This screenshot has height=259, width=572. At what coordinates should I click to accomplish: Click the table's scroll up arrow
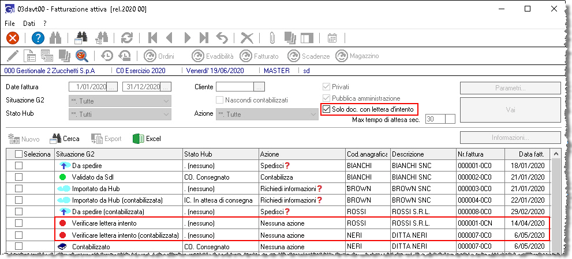tap(556, 154)
